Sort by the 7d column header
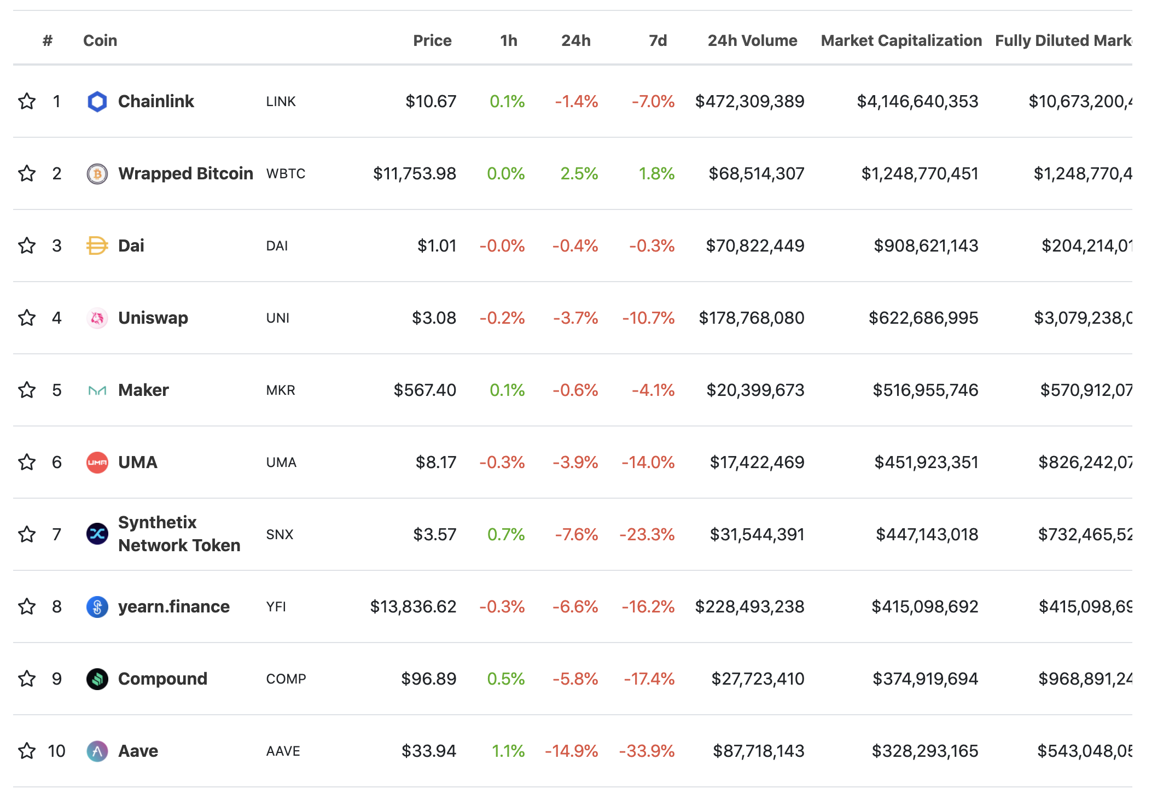The image size is (1175, 794). pyautogui.click(x=658, y=40)
